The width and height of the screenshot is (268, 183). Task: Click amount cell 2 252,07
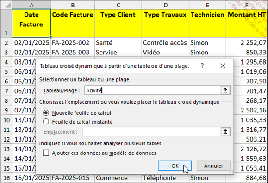tap(246, 42)
